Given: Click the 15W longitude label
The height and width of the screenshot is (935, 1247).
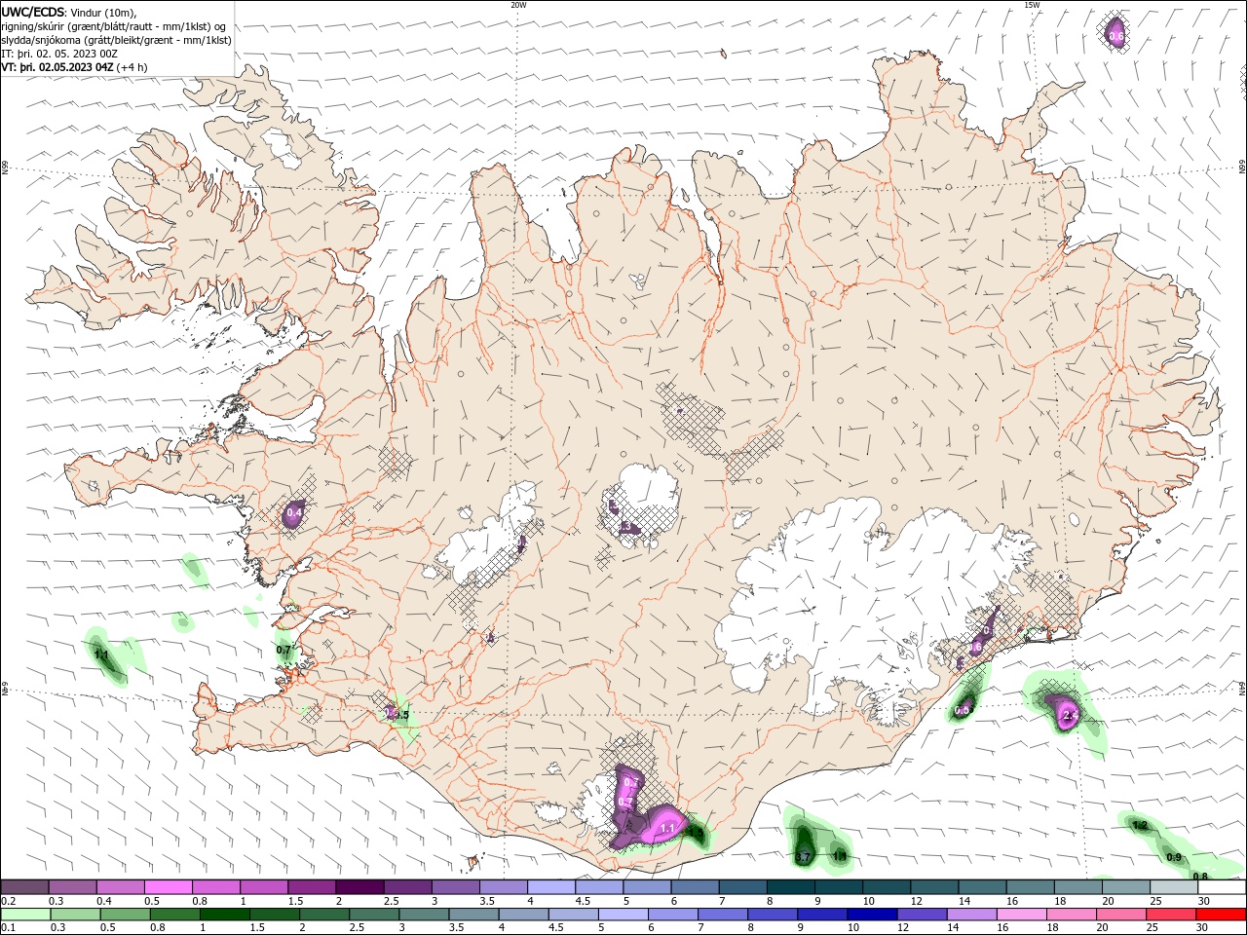Looking at the screenshot, I should click(1032, 5).
